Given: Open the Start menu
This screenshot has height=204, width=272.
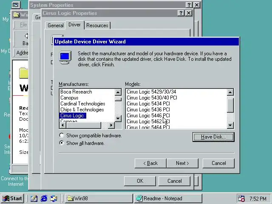Looking at the screenshot, I should [12, 198].
